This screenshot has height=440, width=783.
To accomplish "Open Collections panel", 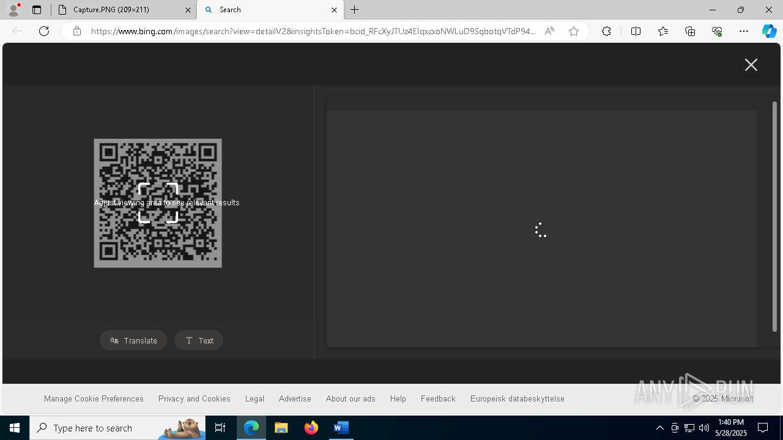I will (x=690, y=31).
